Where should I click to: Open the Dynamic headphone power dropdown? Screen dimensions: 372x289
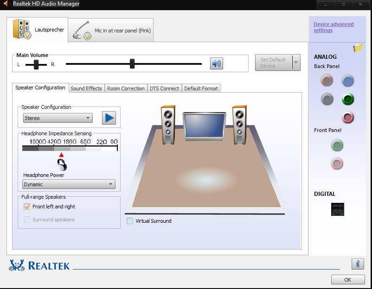coord(69,184)
